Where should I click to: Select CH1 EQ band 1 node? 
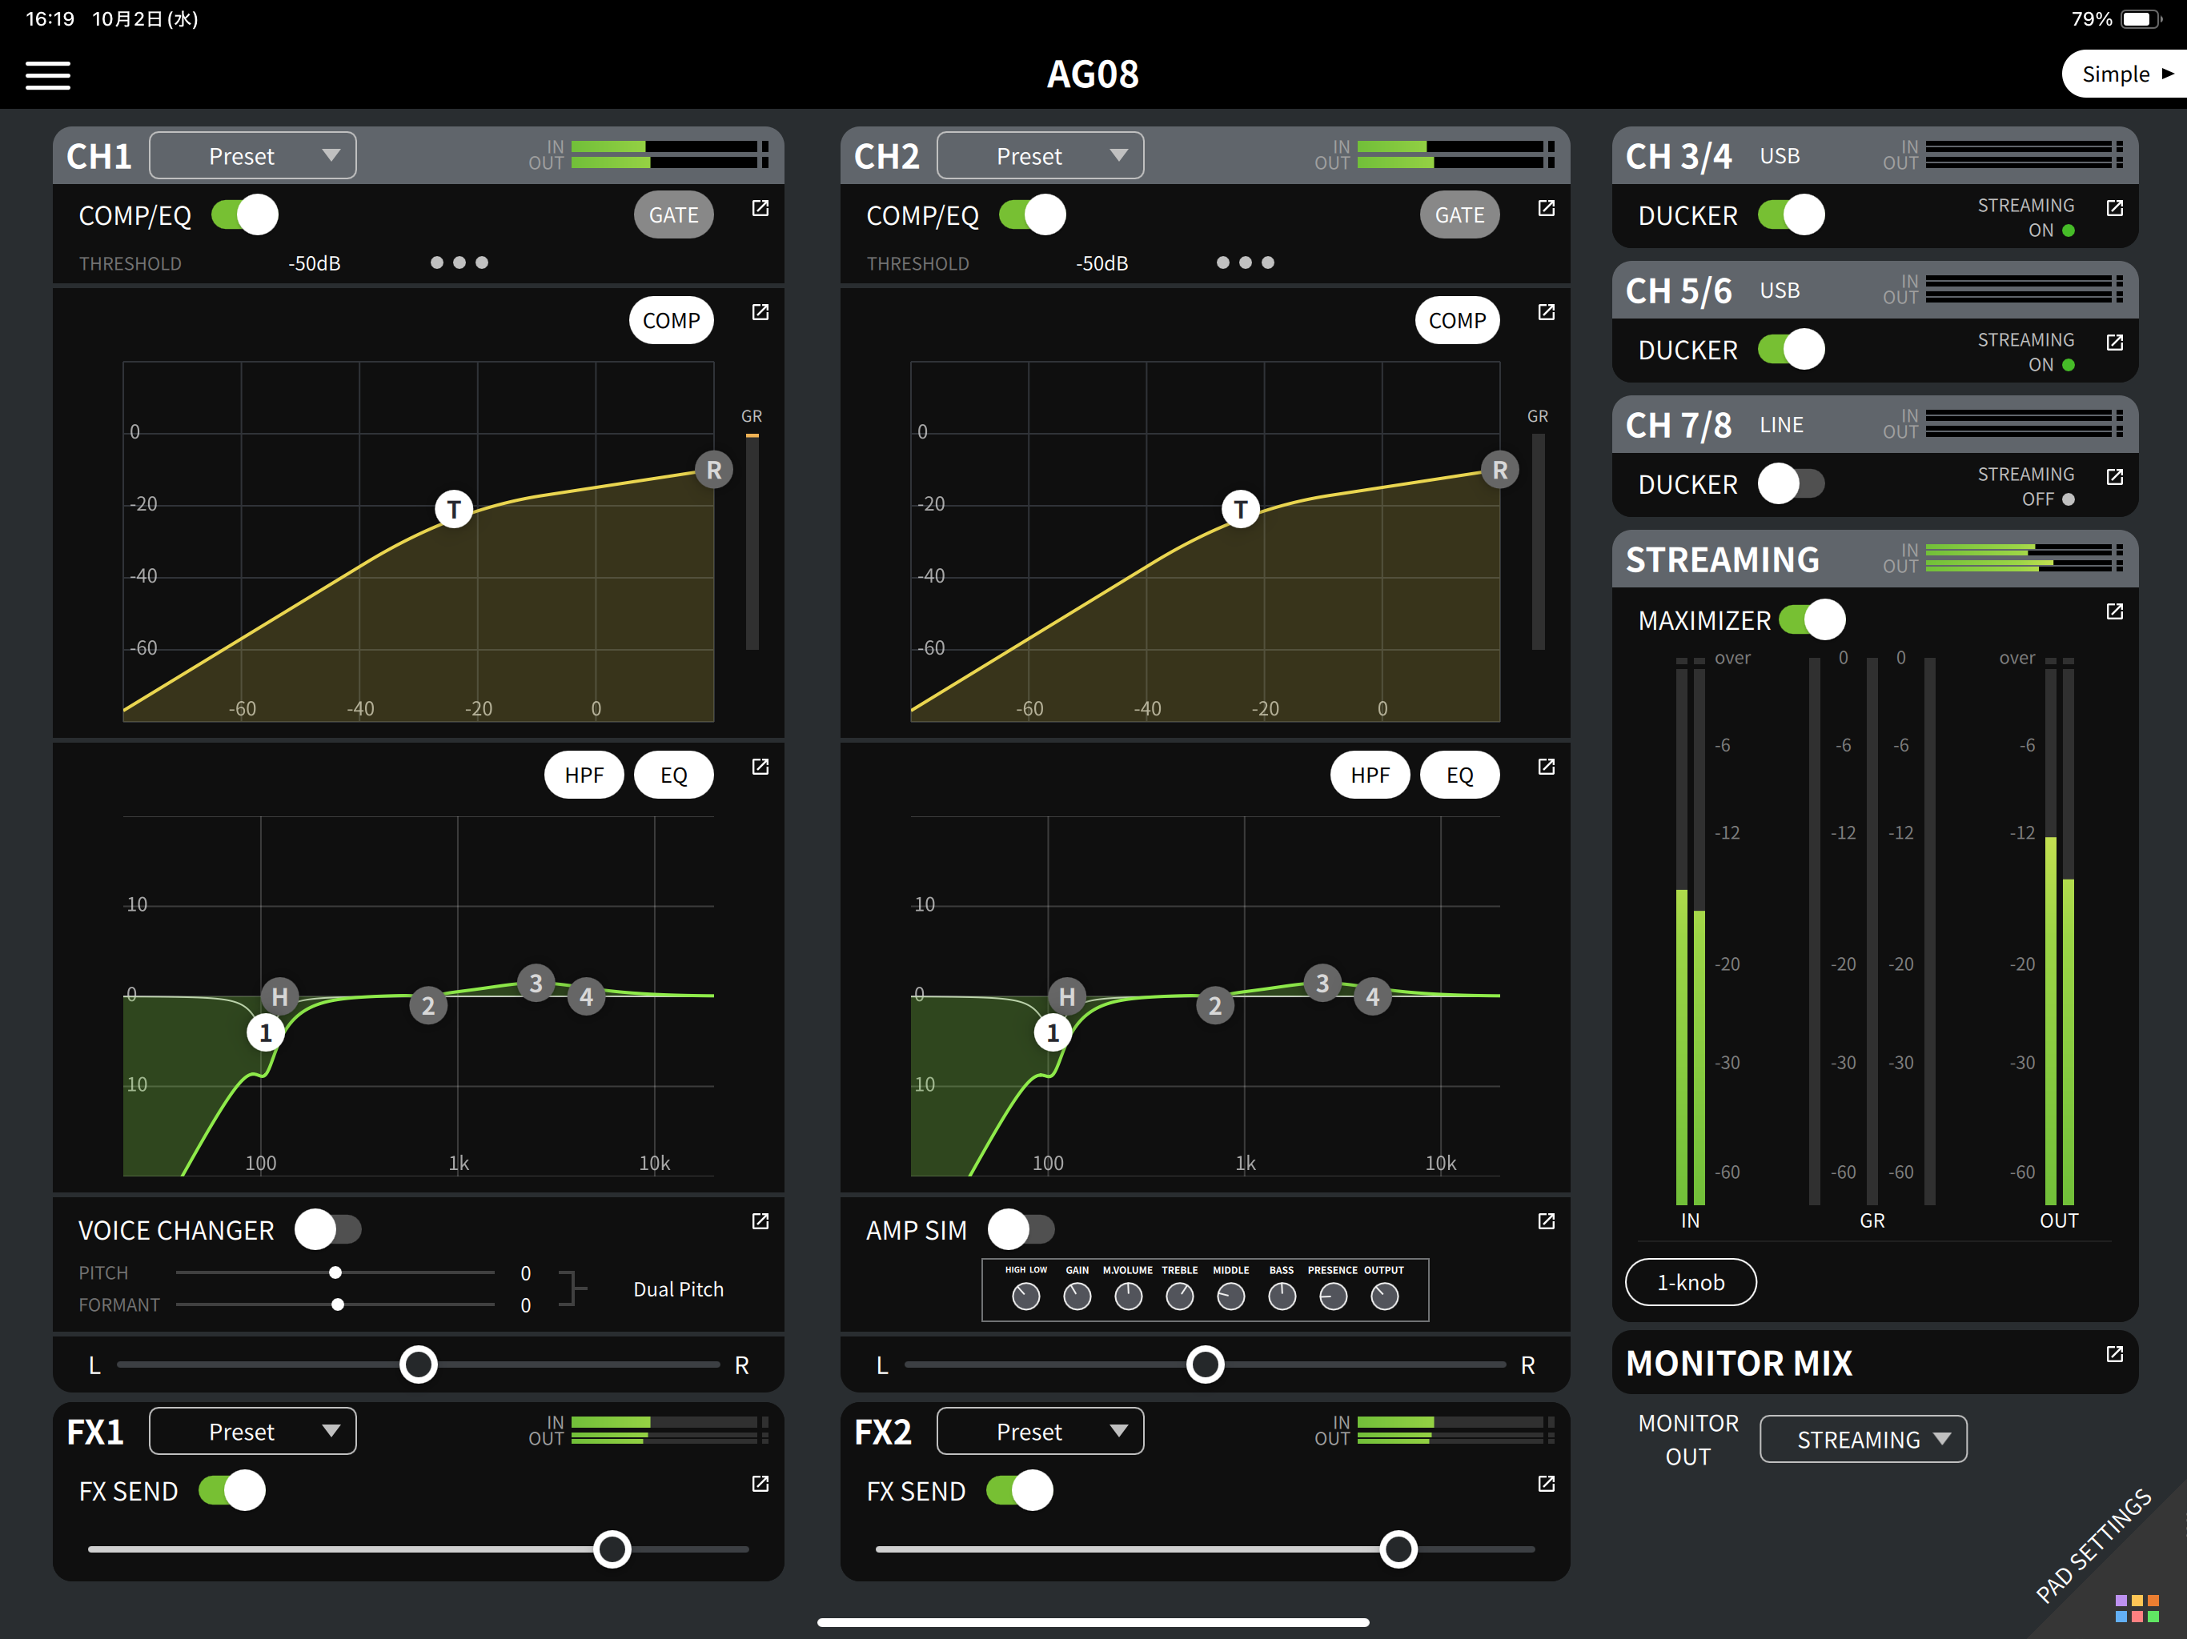tap(265, 1033)
